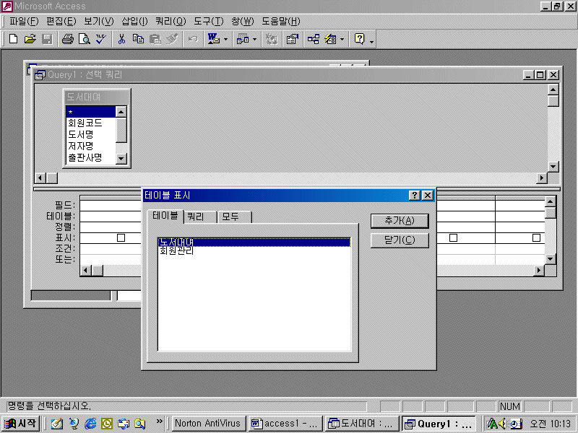The height and width of the screenshot is (433, 578).
Task: Open Print Preview from the toolbar
Action: coord(84,39)
